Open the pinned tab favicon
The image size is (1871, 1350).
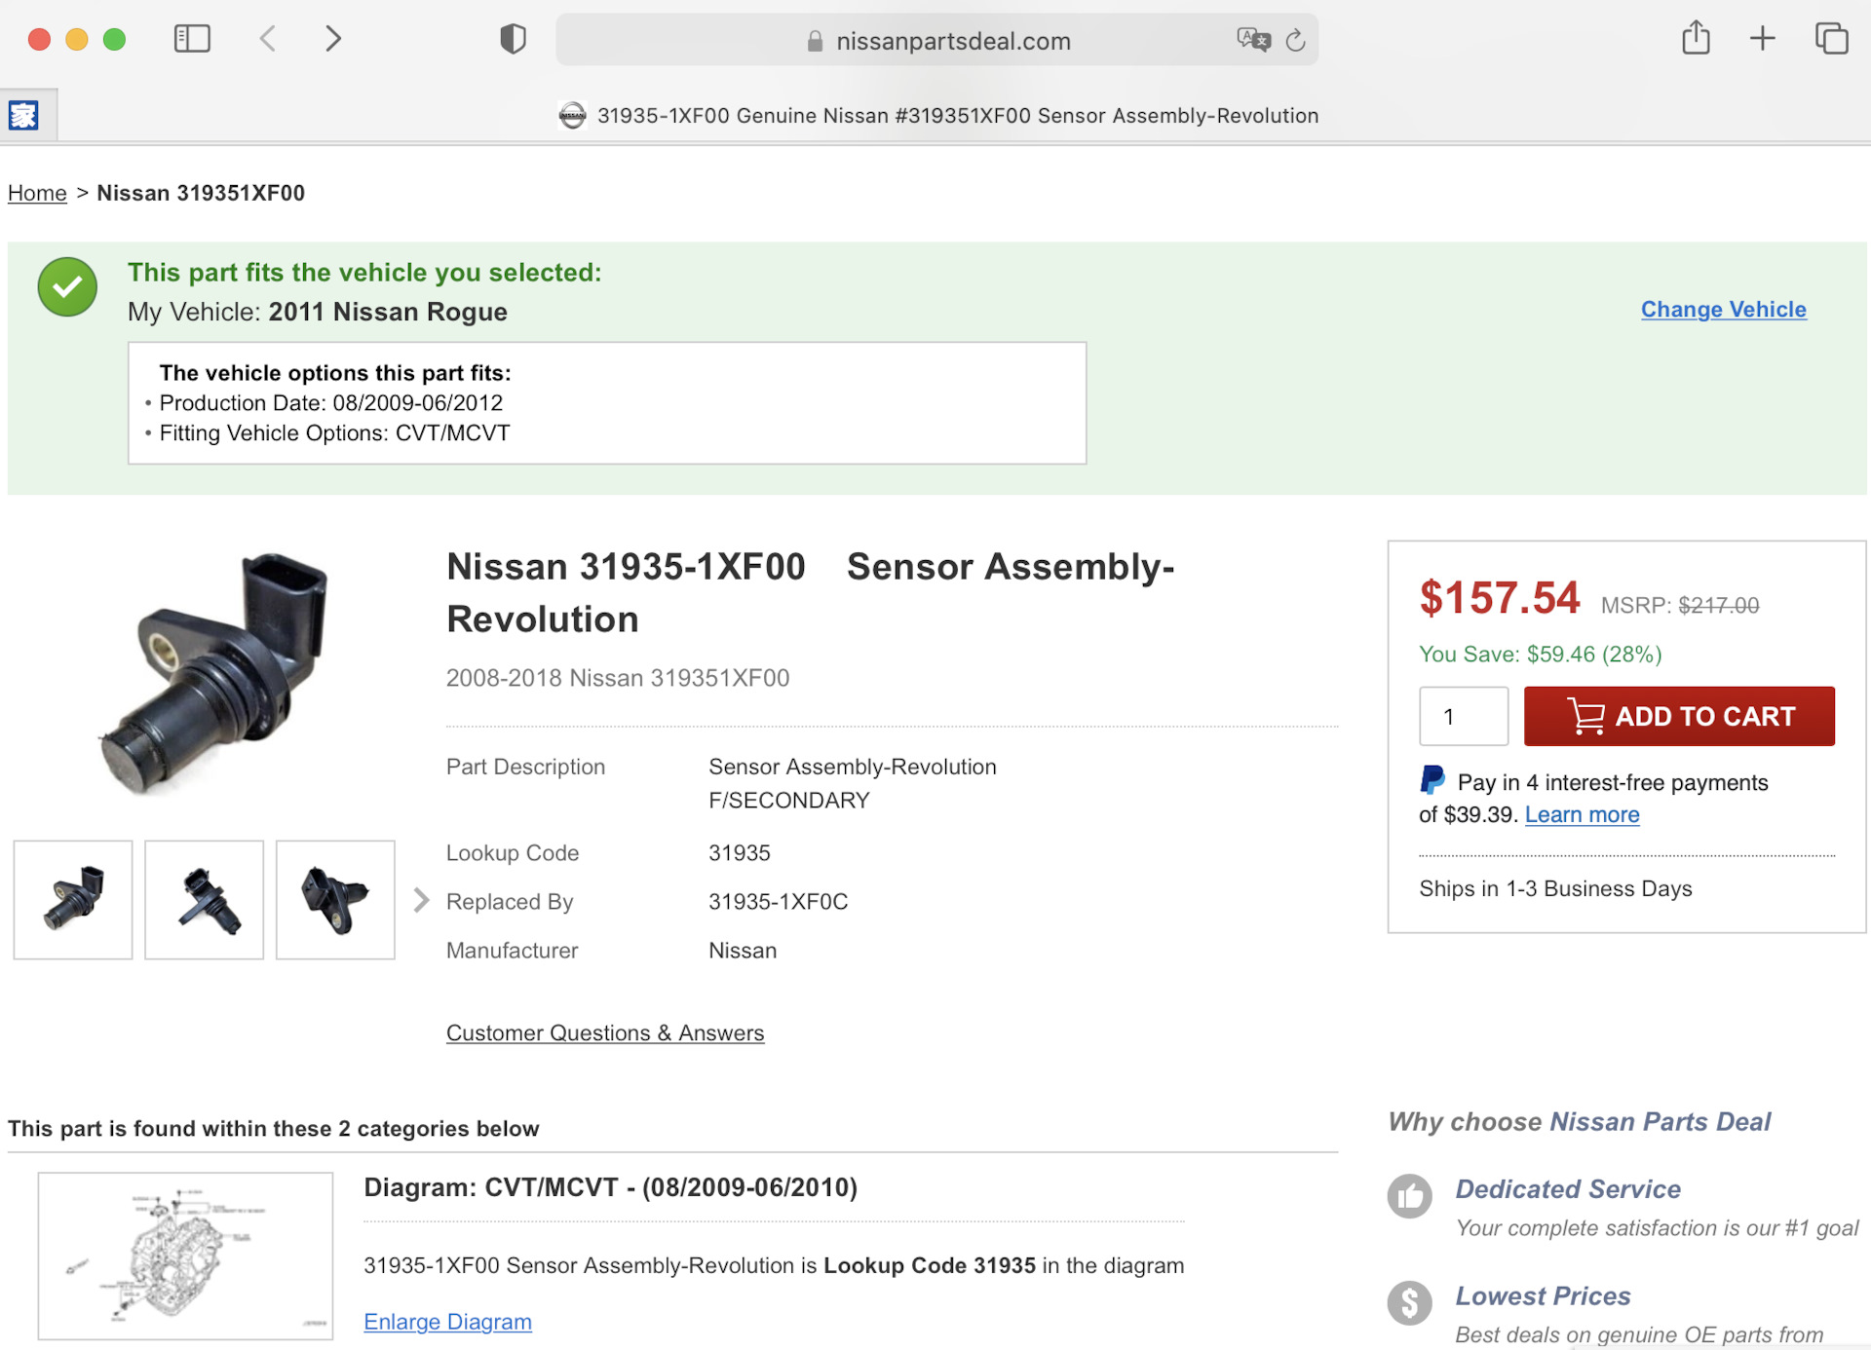click(23, 115)
